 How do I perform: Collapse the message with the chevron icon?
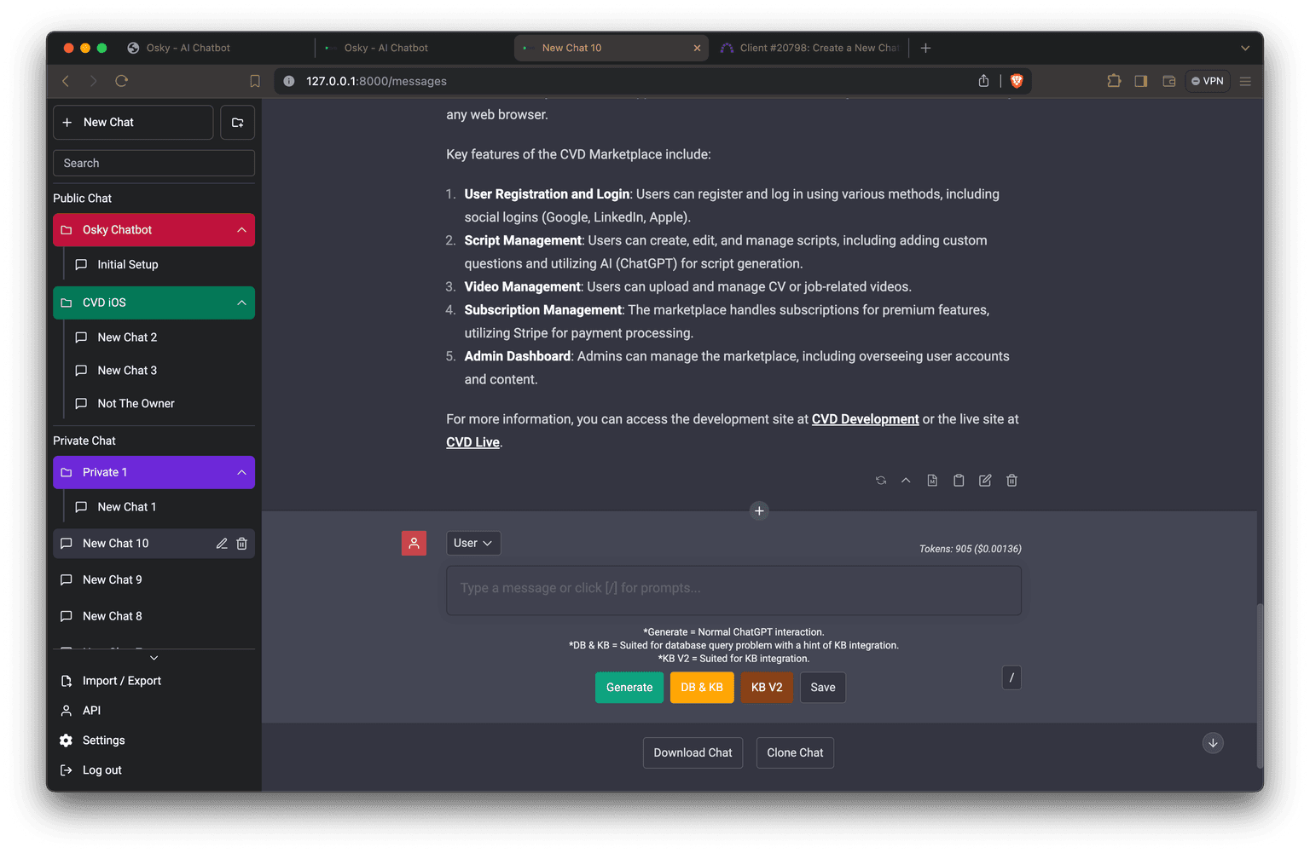tap(906, 480)
